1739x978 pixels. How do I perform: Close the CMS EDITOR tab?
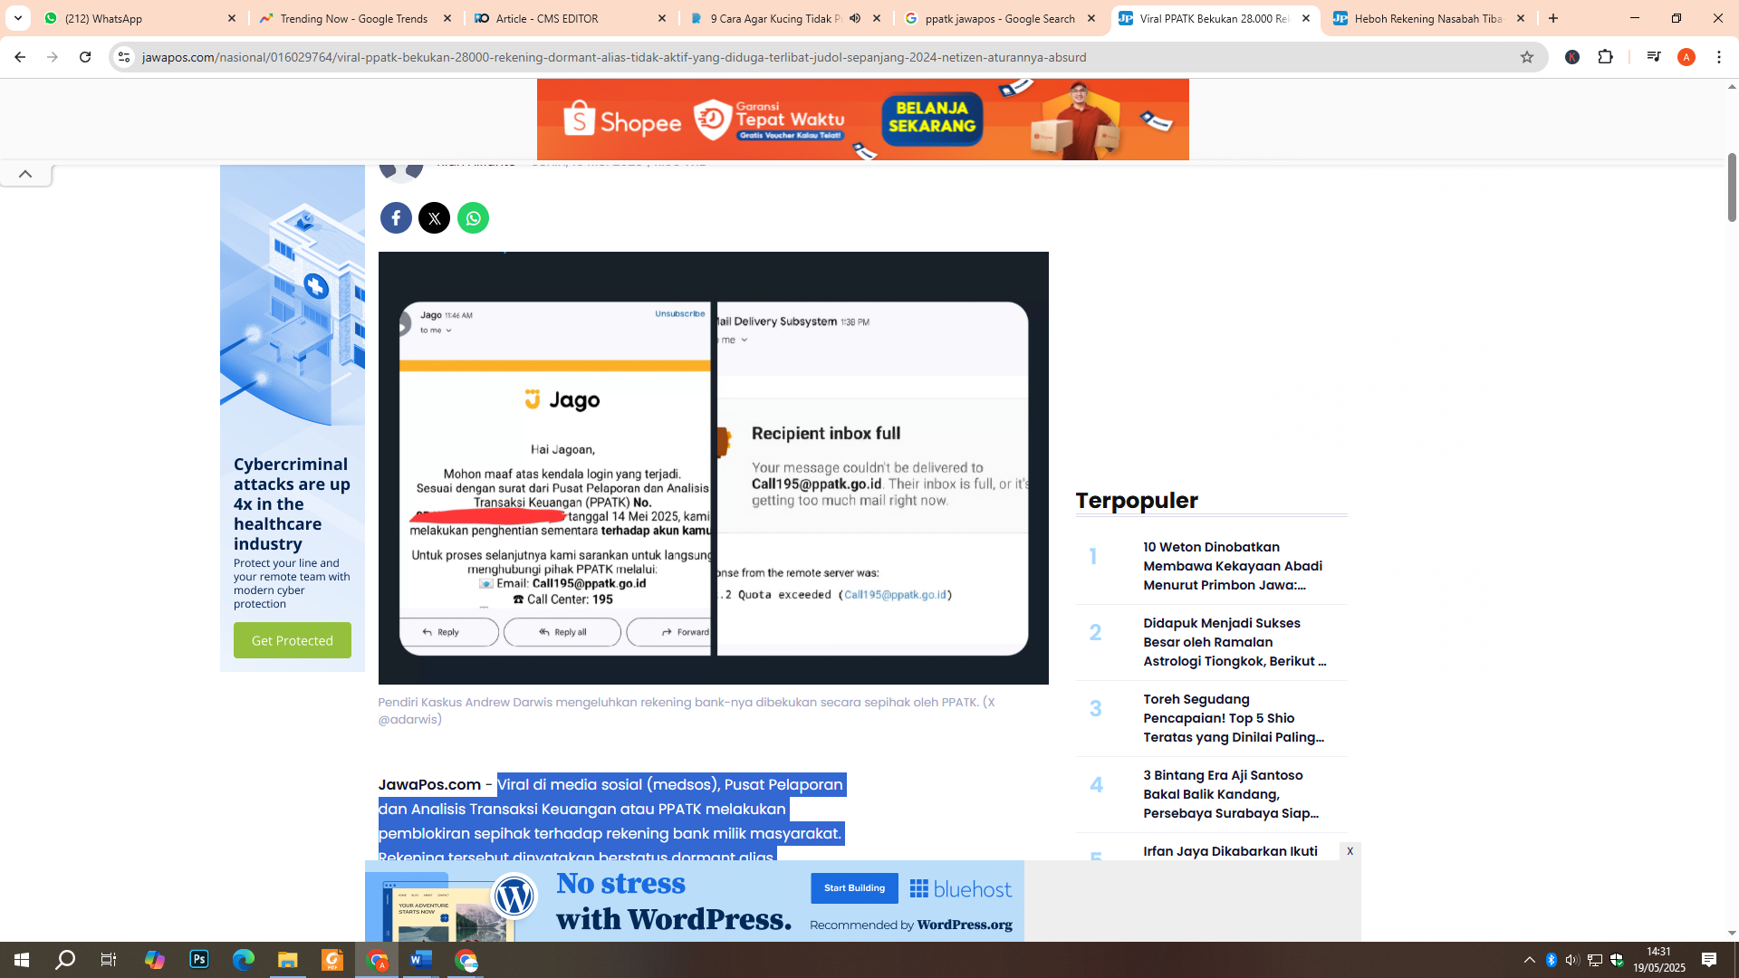[x=662, y=18]
